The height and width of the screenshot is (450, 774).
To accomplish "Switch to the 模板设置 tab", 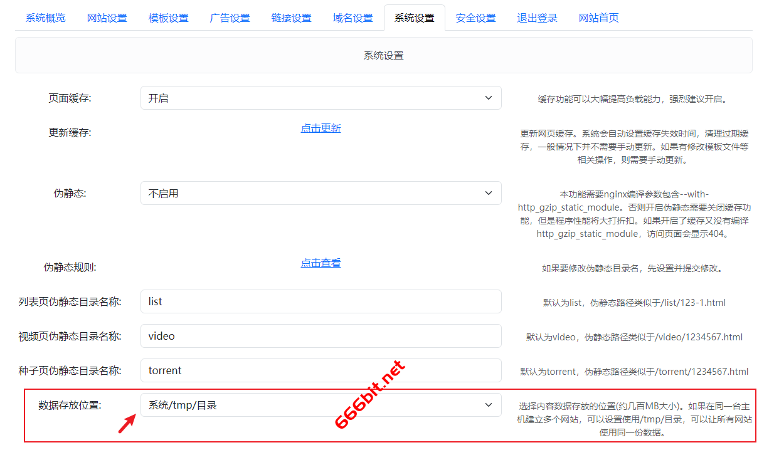I will (x=168, y=18).
